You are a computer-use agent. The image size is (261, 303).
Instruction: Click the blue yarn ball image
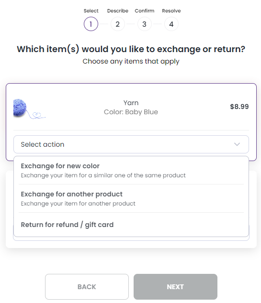[x=29, y=108]
